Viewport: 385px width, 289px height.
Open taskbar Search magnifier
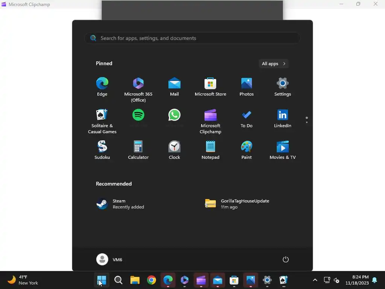(118, 280)
